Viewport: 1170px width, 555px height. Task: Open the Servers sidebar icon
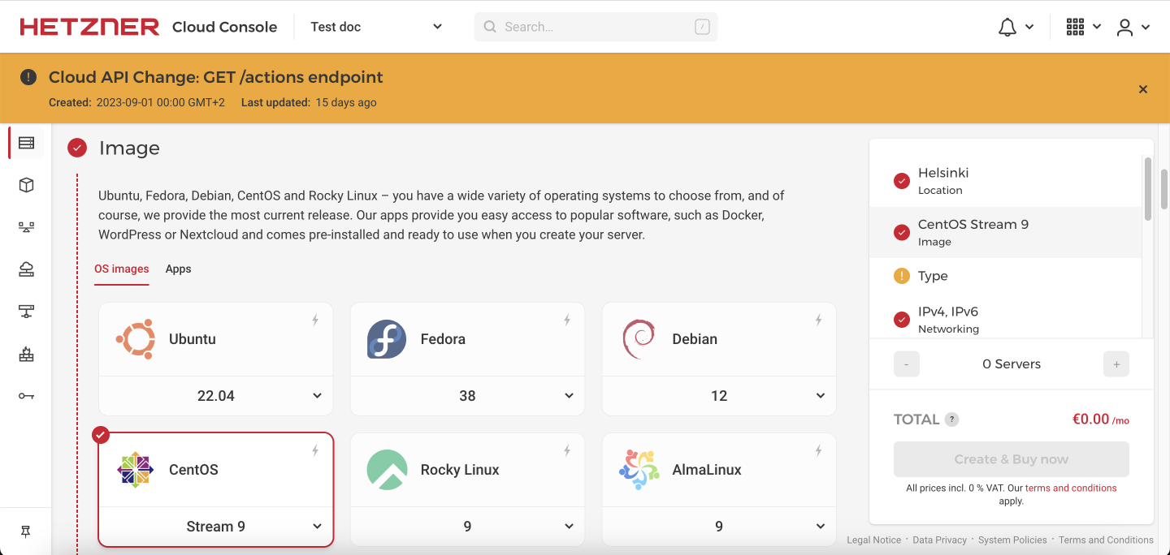pos(26,143)
